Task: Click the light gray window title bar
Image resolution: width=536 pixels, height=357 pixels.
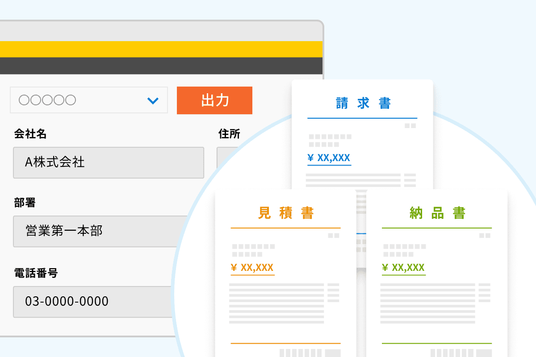Action: pyautogui.click(x=161, y=31)
